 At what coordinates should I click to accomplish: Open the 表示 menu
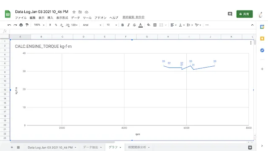(x=41, y=18)
